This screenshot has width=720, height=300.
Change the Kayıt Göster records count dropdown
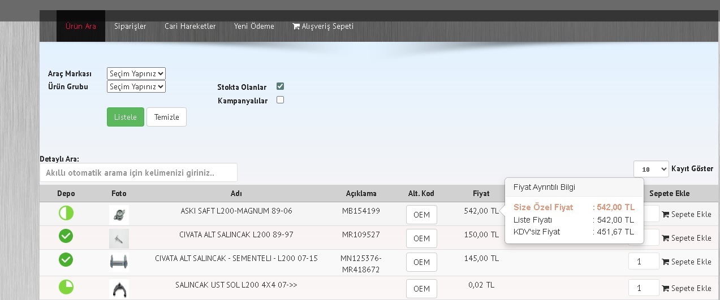650,169
